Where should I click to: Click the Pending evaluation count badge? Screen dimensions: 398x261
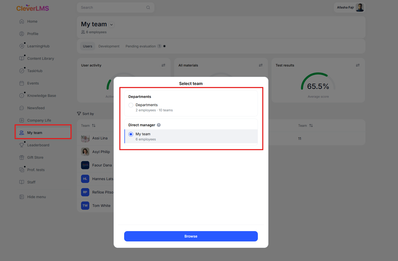pyautogui.click(x=160, y=46)
